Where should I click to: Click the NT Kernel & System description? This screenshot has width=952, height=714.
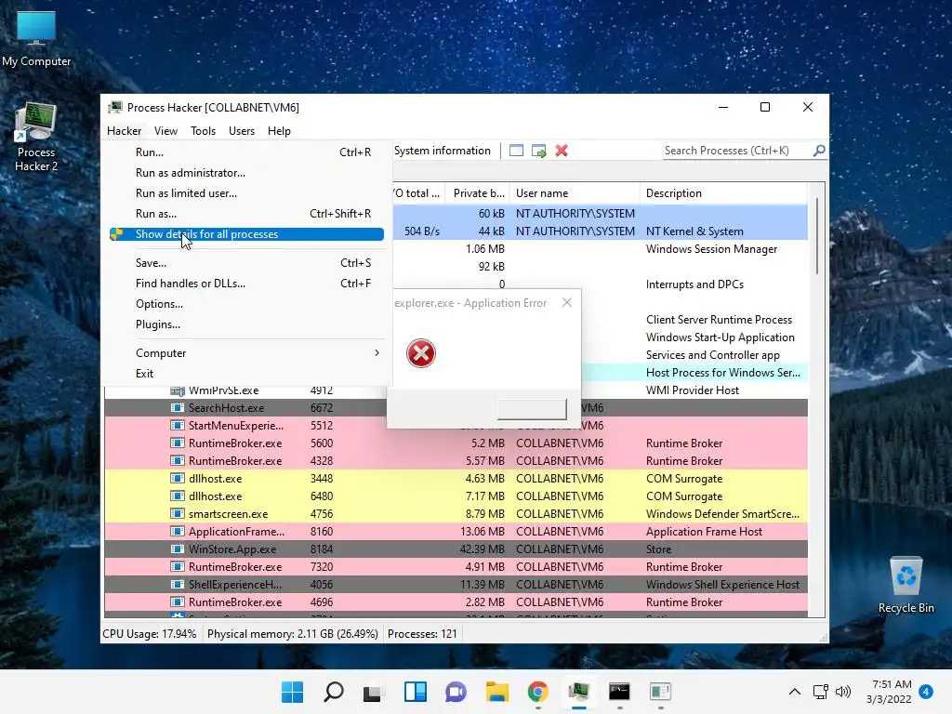(x=694, y=231)
